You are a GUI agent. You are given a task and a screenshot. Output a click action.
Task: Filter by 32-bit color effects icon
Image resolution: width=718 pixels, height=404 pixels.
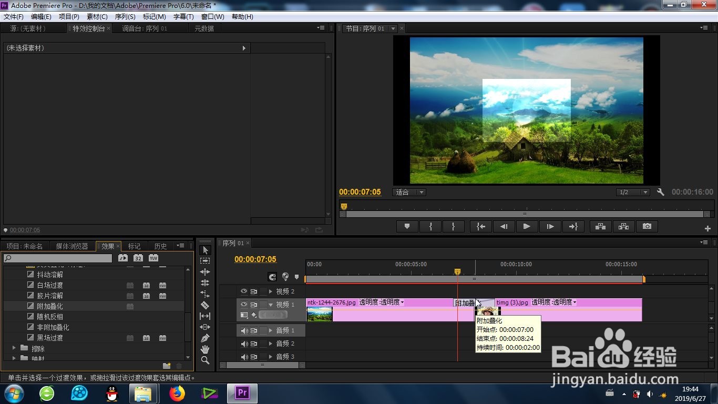click(x=138, y=258)
